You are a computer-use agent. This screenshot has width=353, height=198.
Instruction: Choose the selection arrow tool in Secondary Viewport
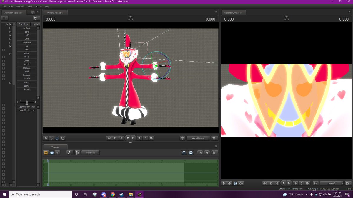224,183
